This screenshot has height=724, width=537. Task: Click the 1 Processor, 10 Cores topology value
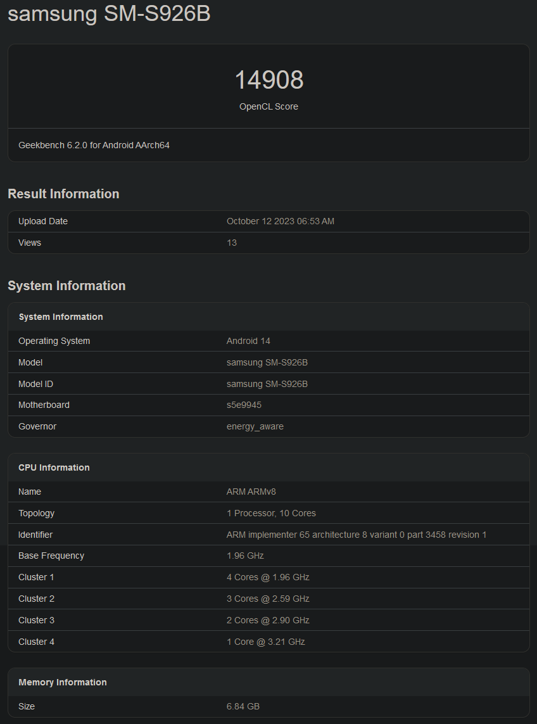[x=271, y=513]
